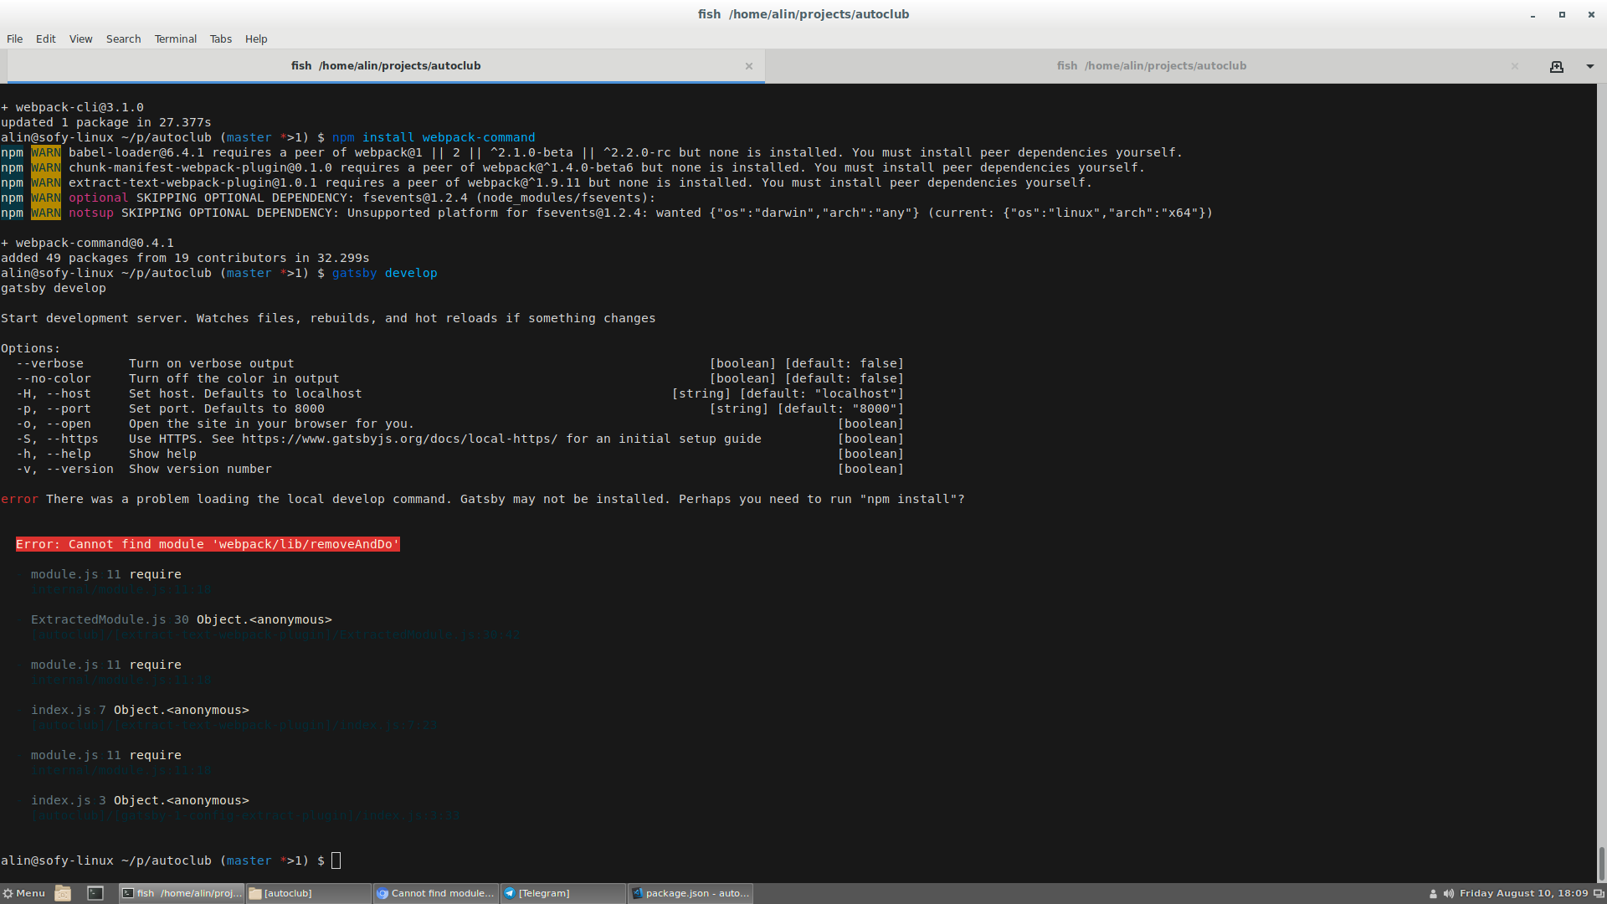Open the Edit menu
Viewport: 1607px width, 904px height.
(45, 39)
